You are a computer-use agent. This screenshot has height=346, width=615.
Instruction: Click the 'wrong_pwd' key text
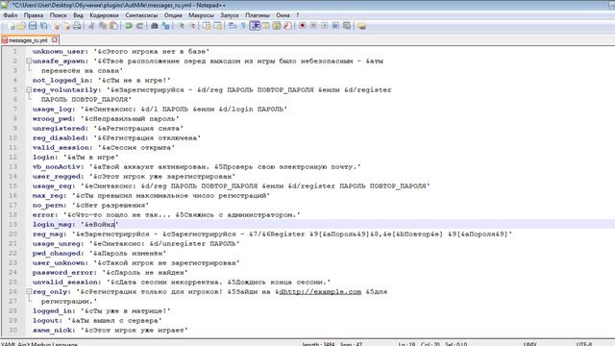click(52, 118)
